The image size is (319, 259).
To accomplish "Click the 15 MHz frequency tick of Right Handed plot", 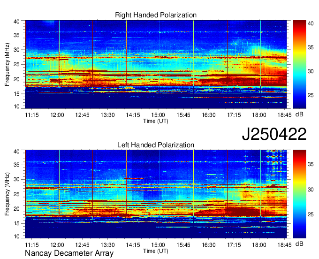I will tap(16, 94).
